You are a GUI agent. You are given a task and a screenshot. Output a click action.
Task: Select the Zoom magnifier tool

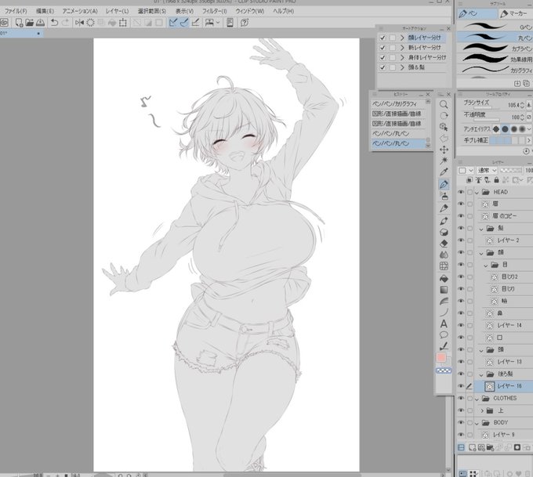point(444,105)
